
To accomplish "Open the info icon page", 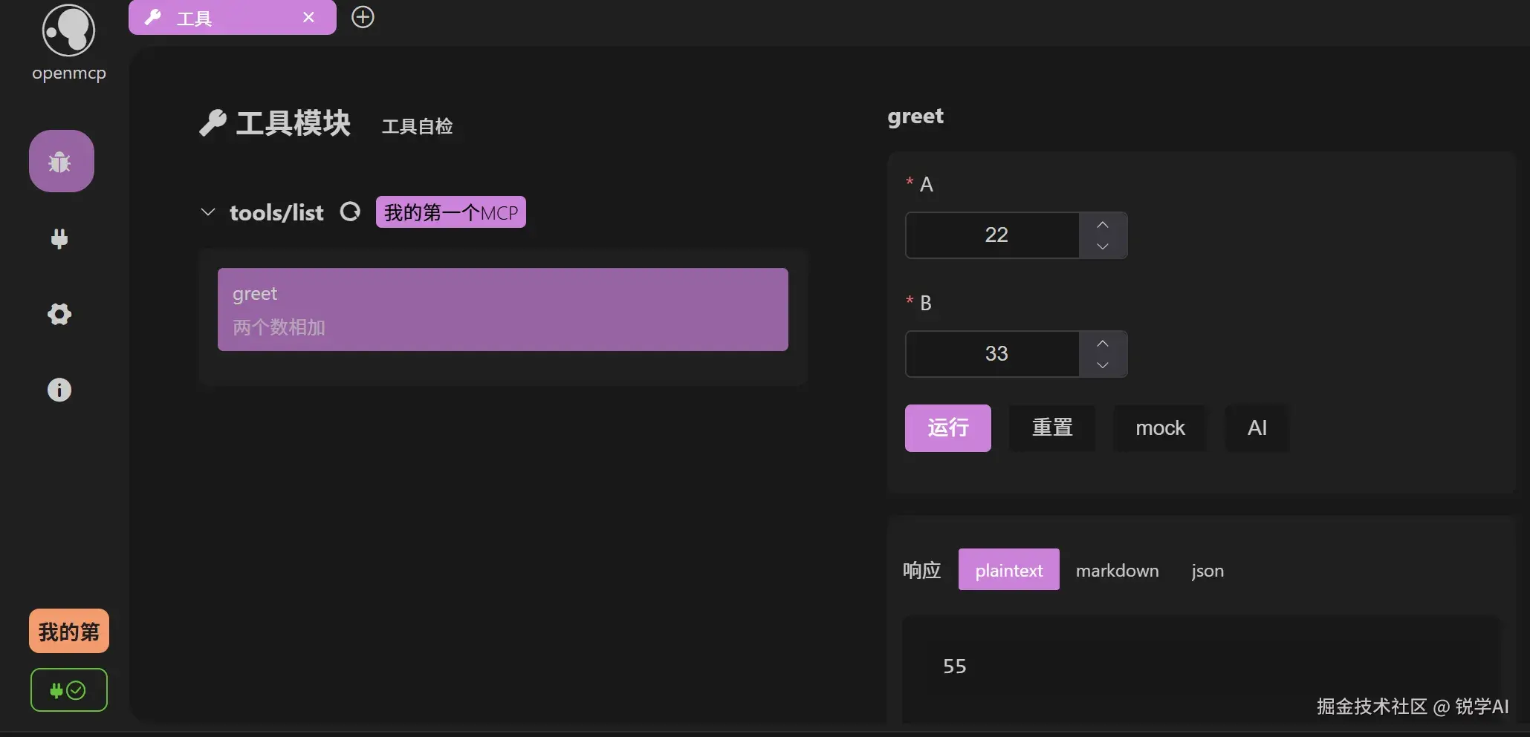I will [59, 390].
